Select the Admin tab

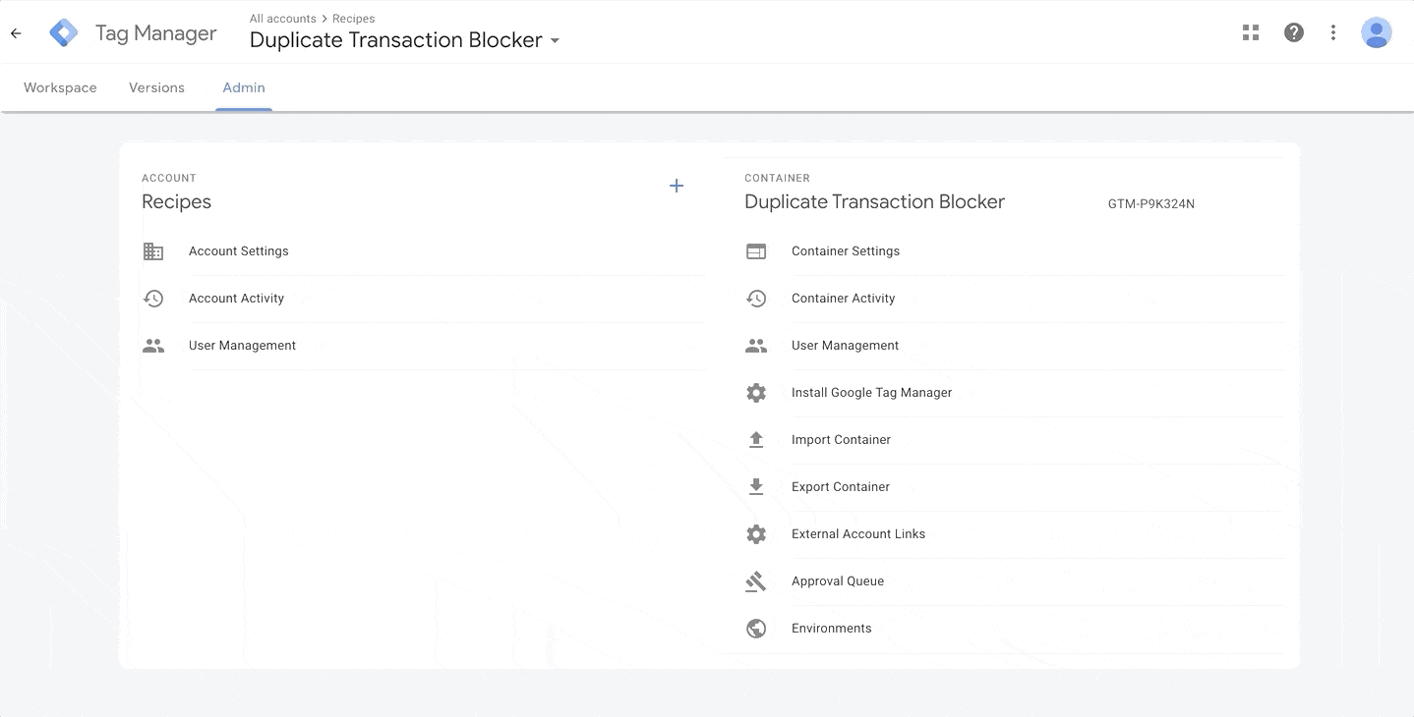[244, 87]
